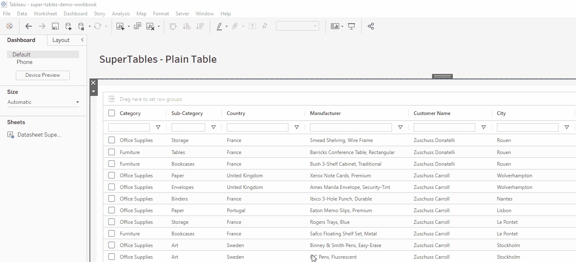
Task: Click the Category column filter icon
Action: 158,127
